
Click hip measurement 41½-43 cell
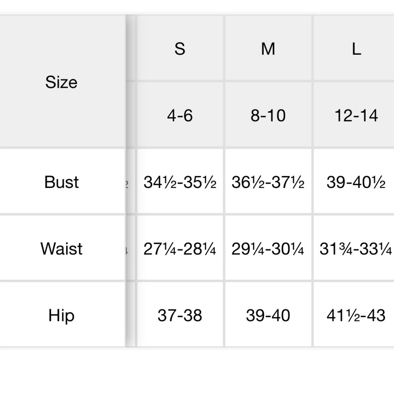(x=354, y=314)
